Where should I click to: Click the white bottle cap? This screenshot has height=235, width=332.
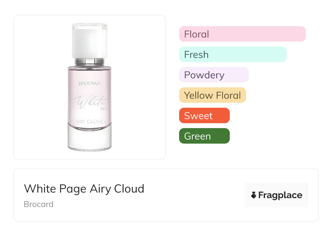[x=89, y=40]
